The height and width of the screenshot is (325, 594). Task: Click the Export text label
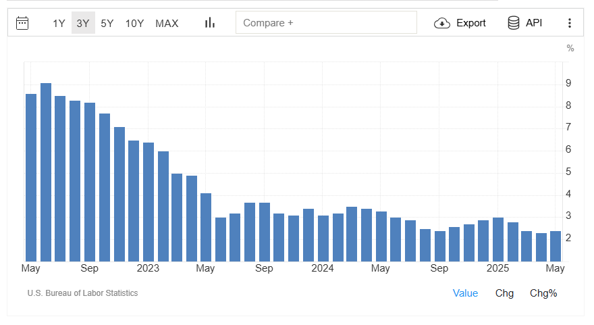471,23
